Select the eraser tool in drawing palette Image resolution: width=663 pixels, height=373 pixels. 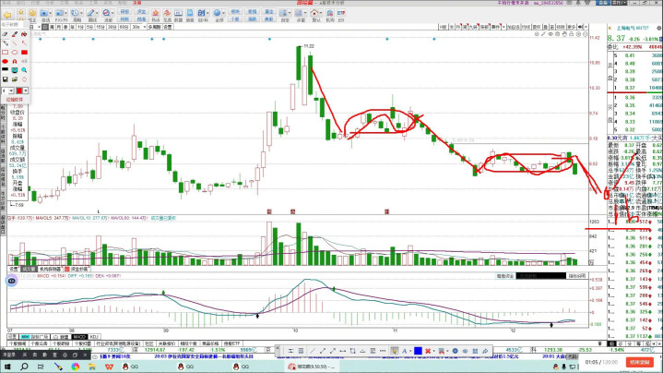6,34
